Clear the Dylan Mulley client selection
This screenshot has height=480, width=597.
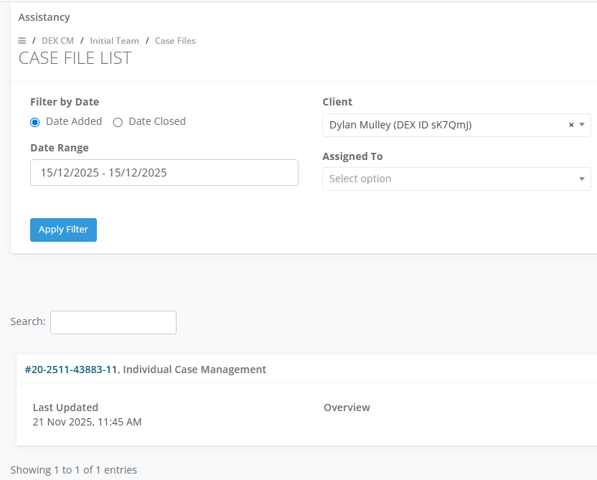coord(571,125)
